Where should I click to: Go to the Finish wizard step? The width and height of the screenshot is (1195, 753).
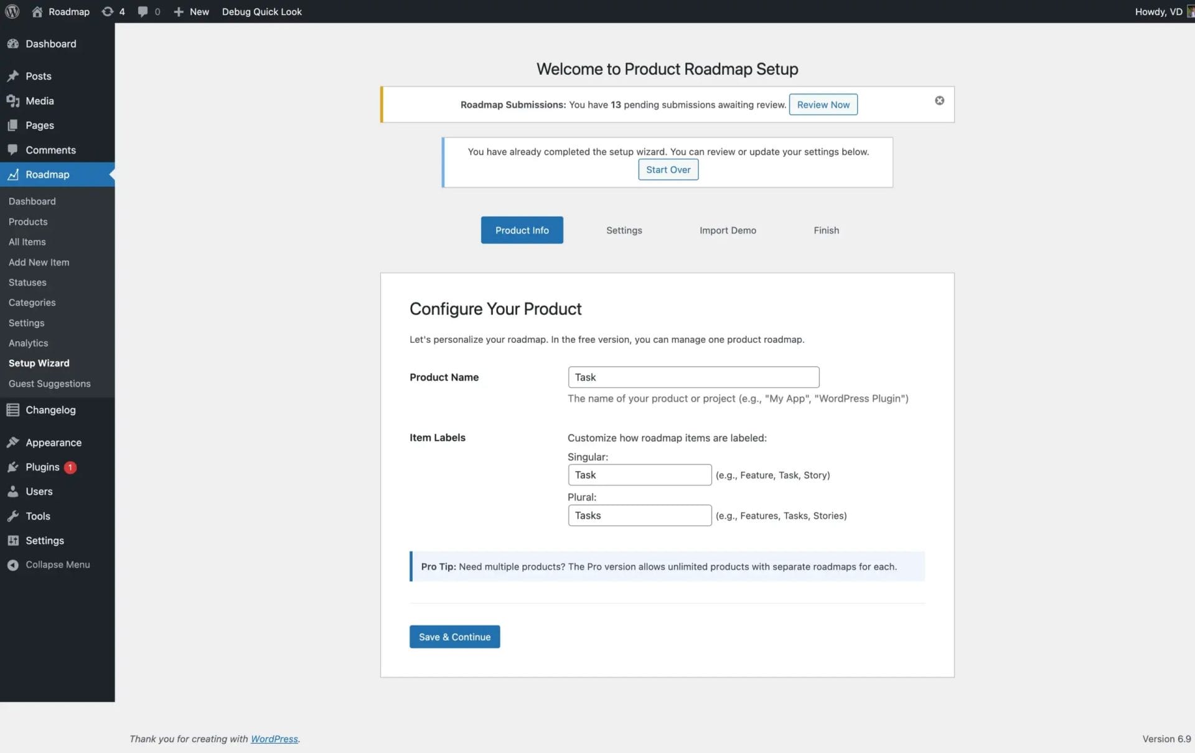826,230
